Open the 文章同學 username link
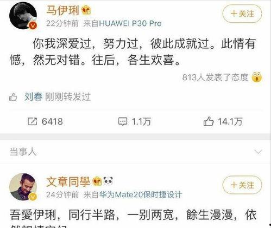 coord(68,181)
